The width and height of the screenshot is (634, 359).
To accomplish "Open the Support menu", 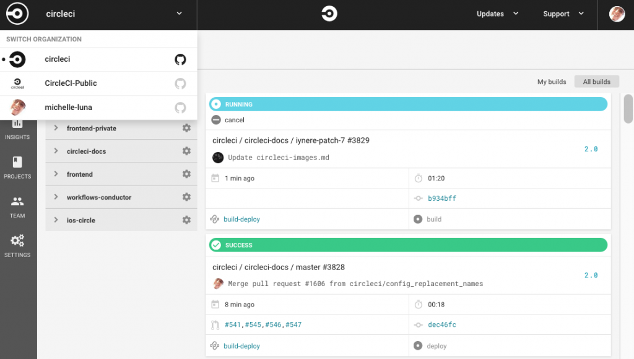I will pyautogui.click(x=563, y=14).
